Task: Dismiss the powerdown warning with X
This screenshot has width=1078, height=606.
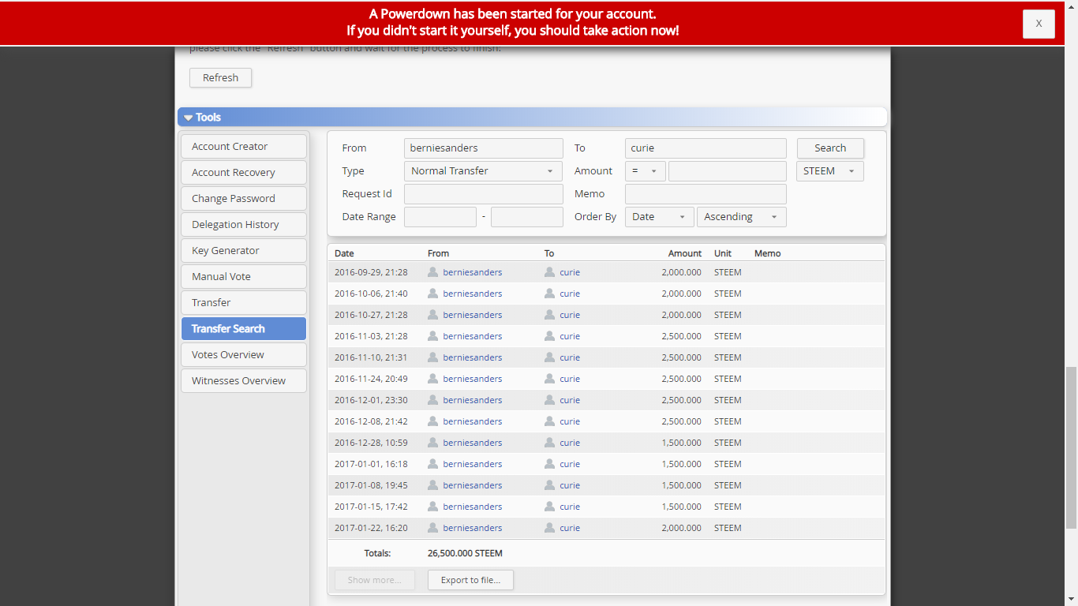Action: (1039, 24)
